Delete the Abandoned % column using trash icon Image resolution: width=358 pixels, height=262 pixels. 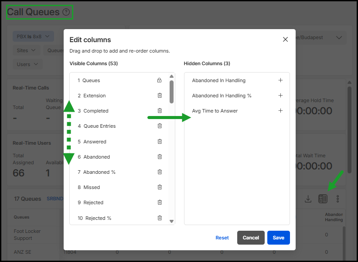point(160,172)
